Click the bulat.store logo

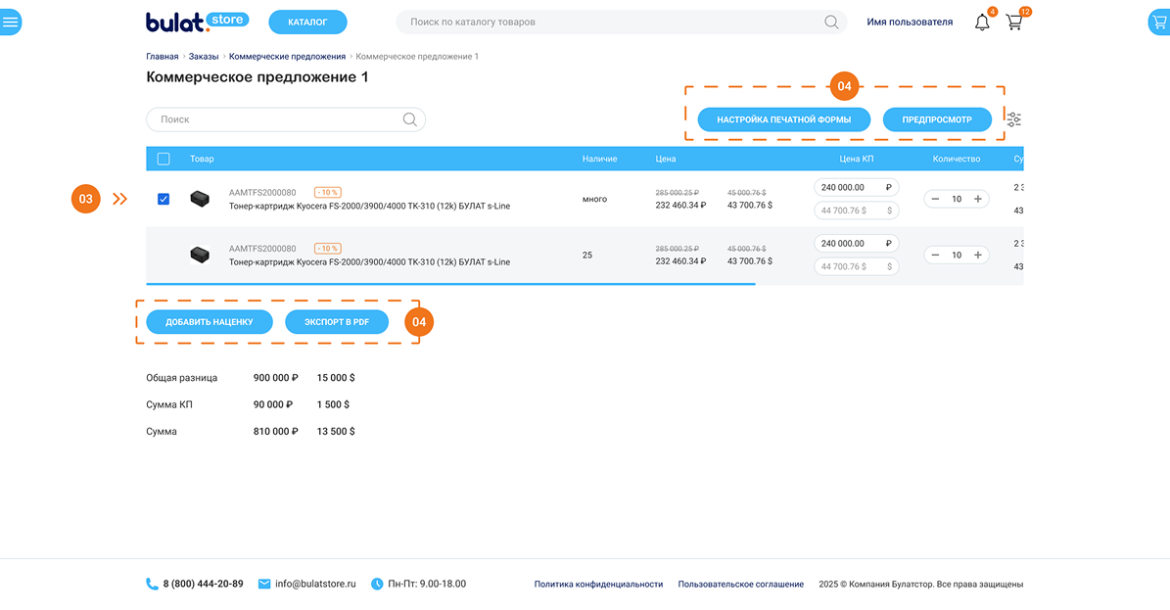[x=197, y=22]
